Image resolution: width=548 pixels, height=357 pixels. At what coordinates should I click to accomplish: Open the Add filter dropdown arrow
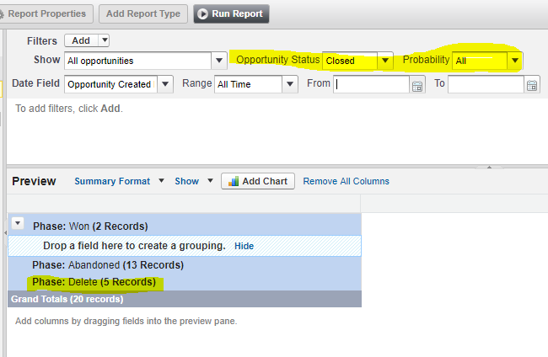[104, 40]
